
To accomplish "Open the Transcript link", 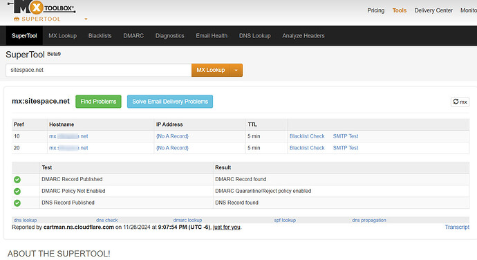I will tap(457, 227).
